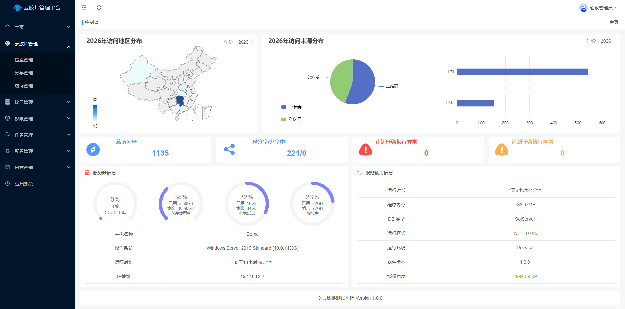Image resolution: width=625 pixels, height=309 pixels.
Task: Click the 34% 内存使用率 gauge
Action: 181,204
